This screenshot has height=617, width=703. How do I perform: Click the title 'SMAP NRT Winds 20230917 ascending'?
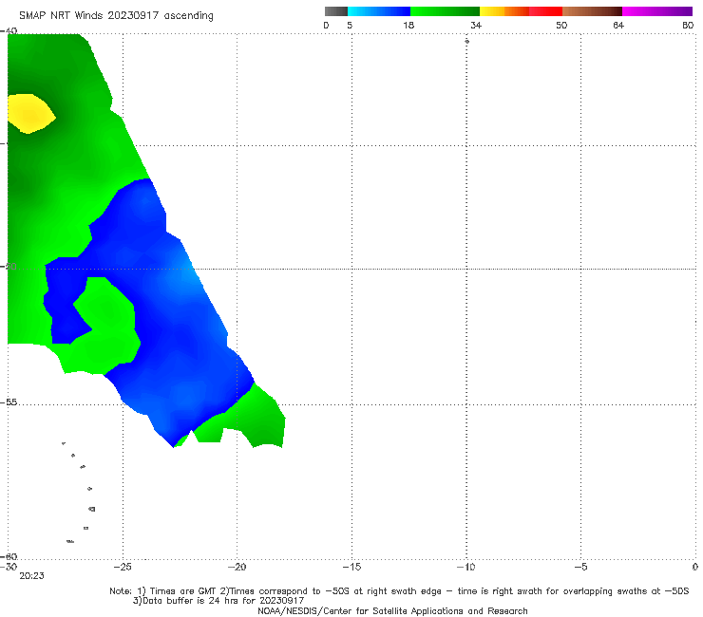click(x=116, y=15)
